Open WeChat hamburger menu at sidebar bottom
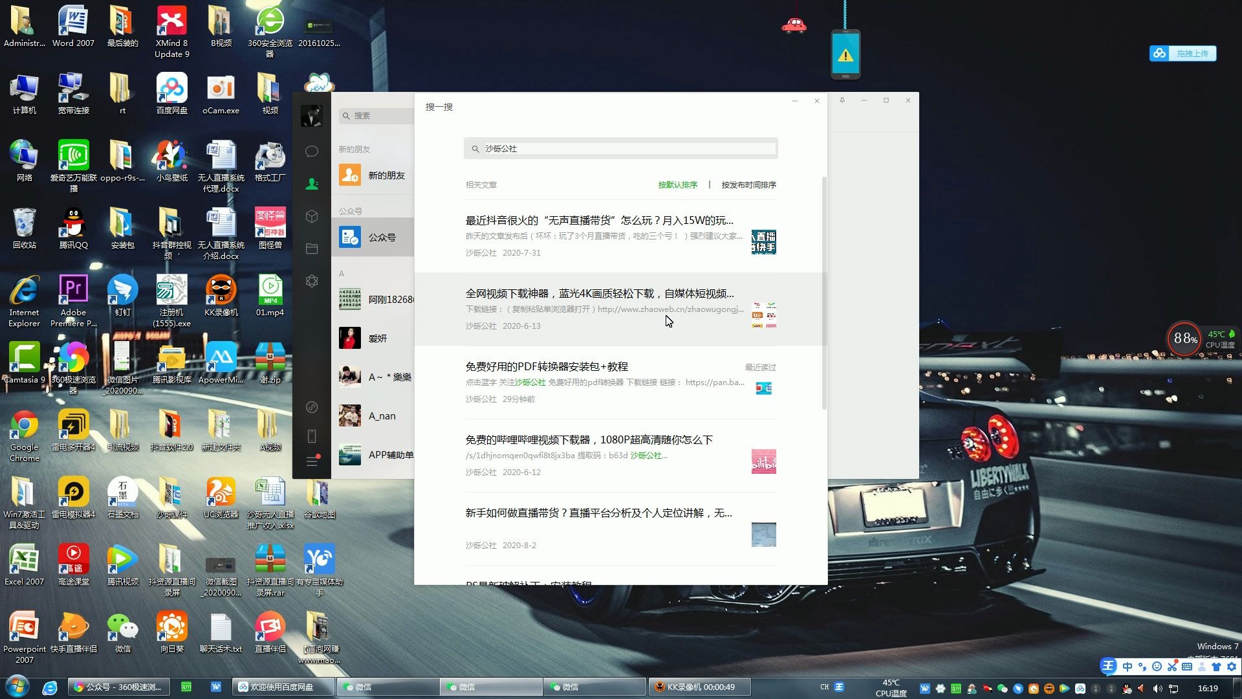Screen dimensions: 1242x699 point(312,461)
